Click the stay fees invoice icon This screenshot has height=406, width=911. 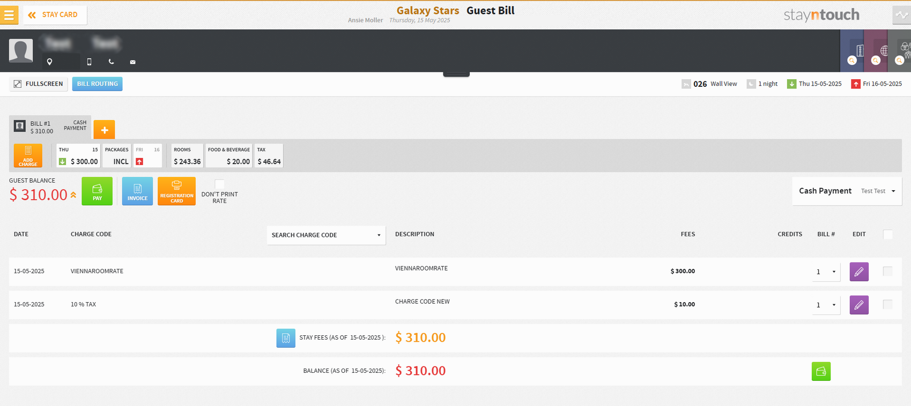[286, 338]
